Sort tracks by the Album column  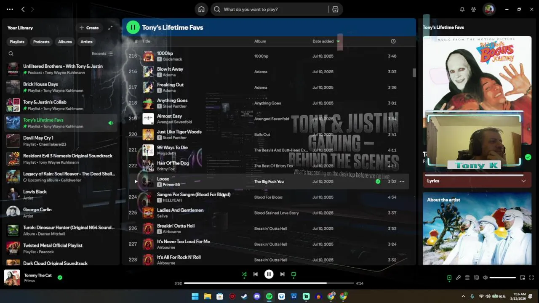click(x=260, y=41)
